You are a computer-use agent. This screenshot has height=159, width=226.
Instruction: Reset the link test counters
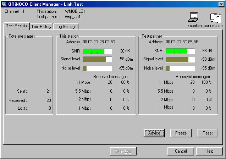point(208,133)
